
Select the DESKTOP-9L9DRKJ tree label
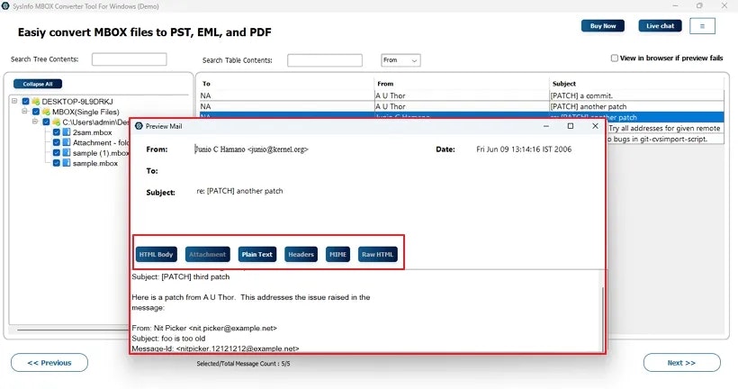click(77, 101)
